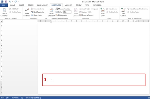Image resolution: width=150 pixels, height=99 pixels.
Task: Open the PAGE LAYOUT tab
Action: coord(42,5)
